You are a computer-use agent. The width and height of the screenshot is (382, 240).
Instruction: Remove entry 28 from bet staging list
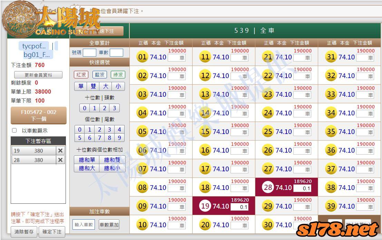coord(60,160)
